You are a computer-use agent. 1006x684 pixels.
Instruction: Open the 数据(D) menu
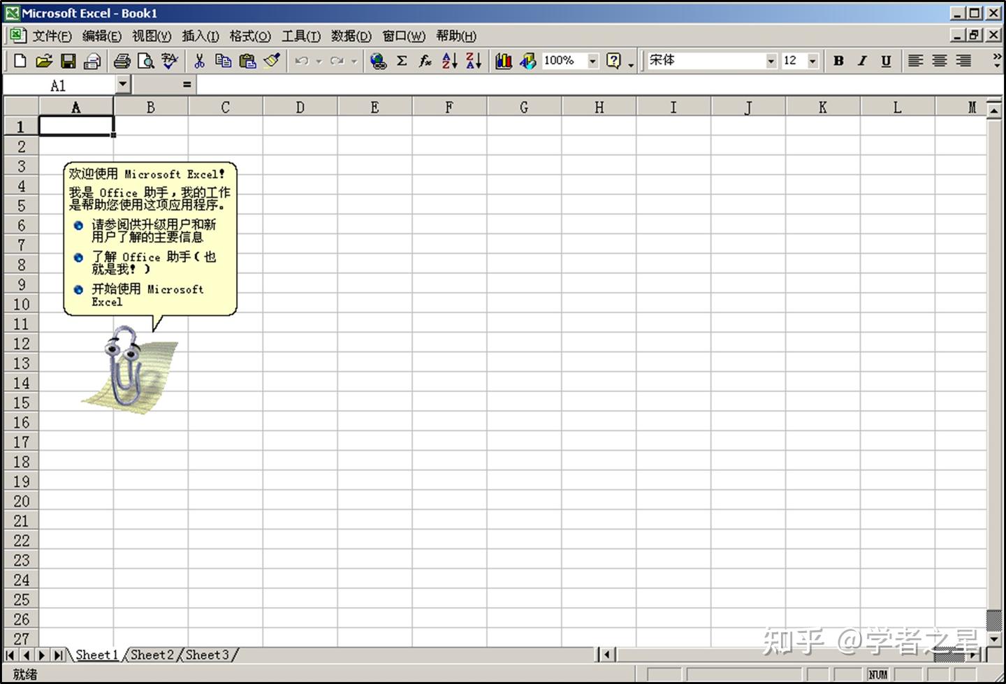(352, 36)
